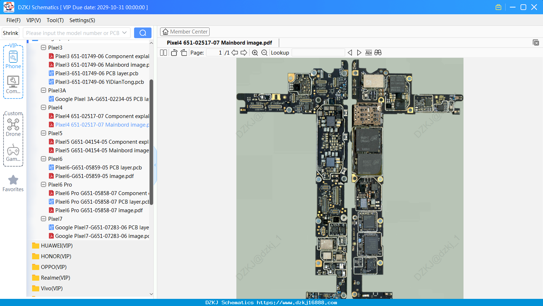Image resolution: width=543 pixels, height=306 pixels.
Task: Collapse the side panel with splitter handle
Action: [155, 165]
